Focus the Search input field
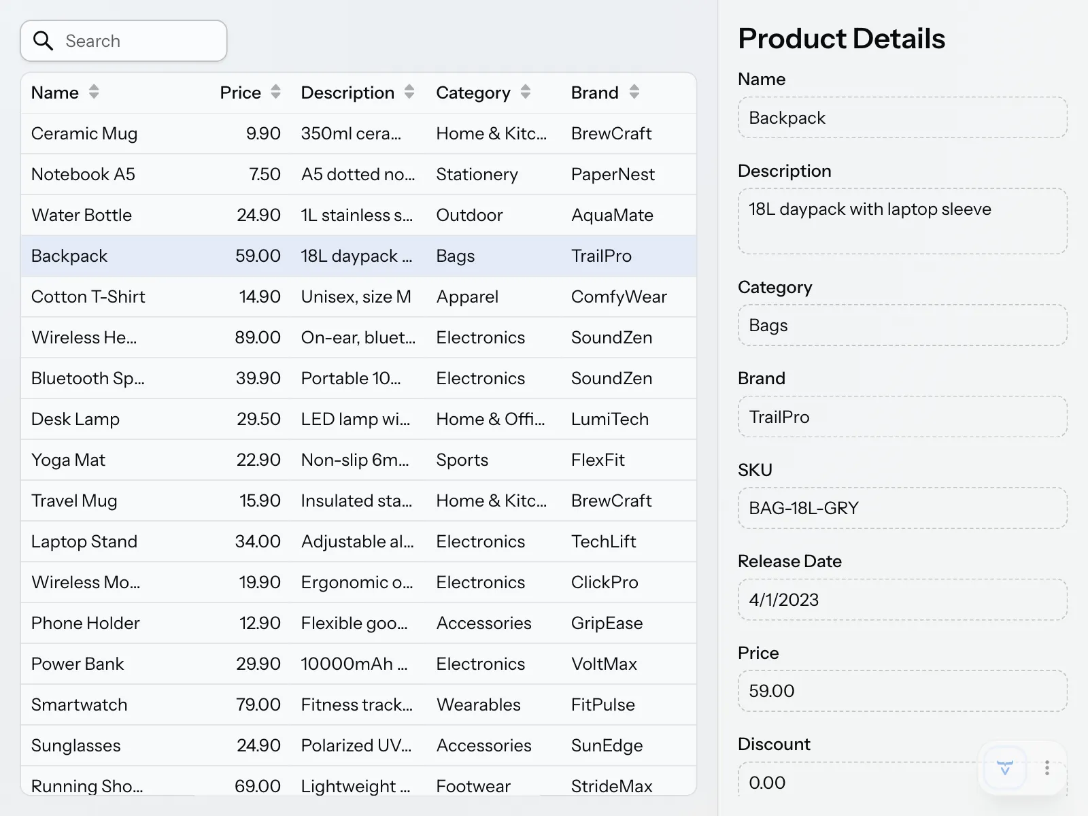This screenshot has height=816, width=1088. click(124, 41)
